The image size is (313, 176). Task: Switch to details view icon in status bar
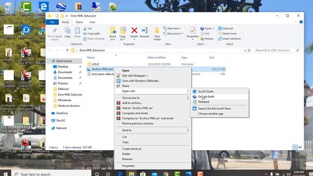coord(295,147)
